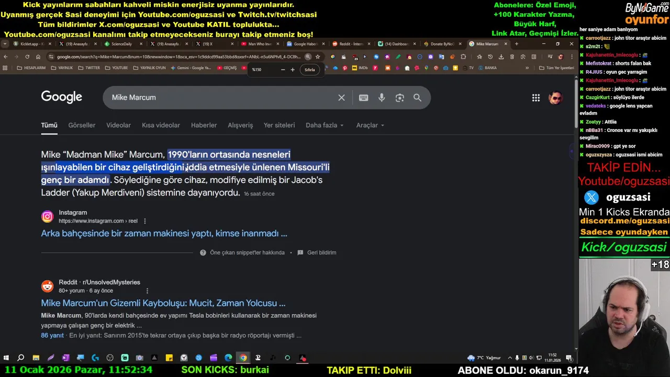This screenshot has width=670, height=377.
Task: Reset zoom with Sıfırla button
Action: (310, 70)
